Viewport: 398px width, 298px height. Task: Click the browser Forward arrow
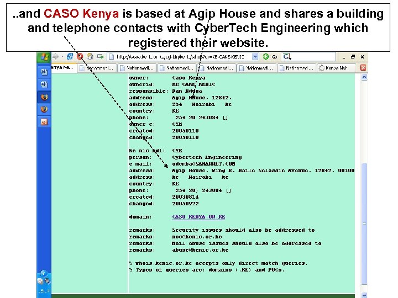pyautogui.click(x=55, y=56)
